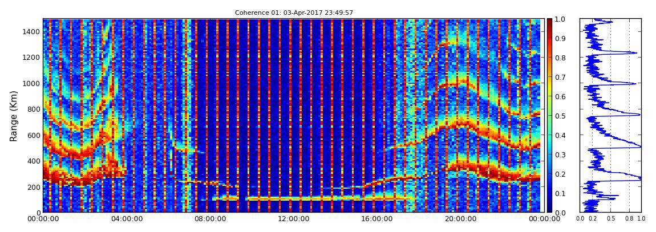
Task: Click the dark blue bottom of the colorbar
Action: click(x=549, y=209)
